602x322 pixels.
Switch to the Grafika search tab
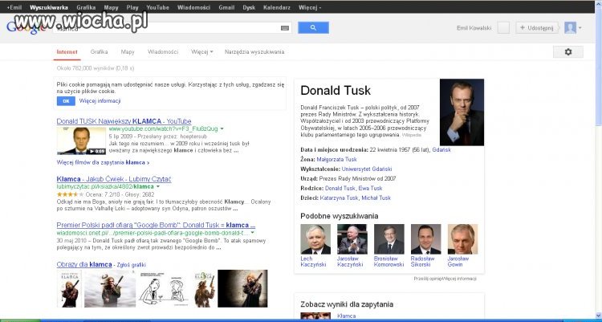[99, 52]
